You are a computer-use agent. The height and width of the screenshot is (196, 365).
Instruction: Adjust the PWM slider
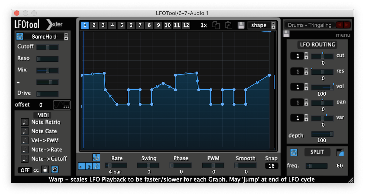coord(213,165)
